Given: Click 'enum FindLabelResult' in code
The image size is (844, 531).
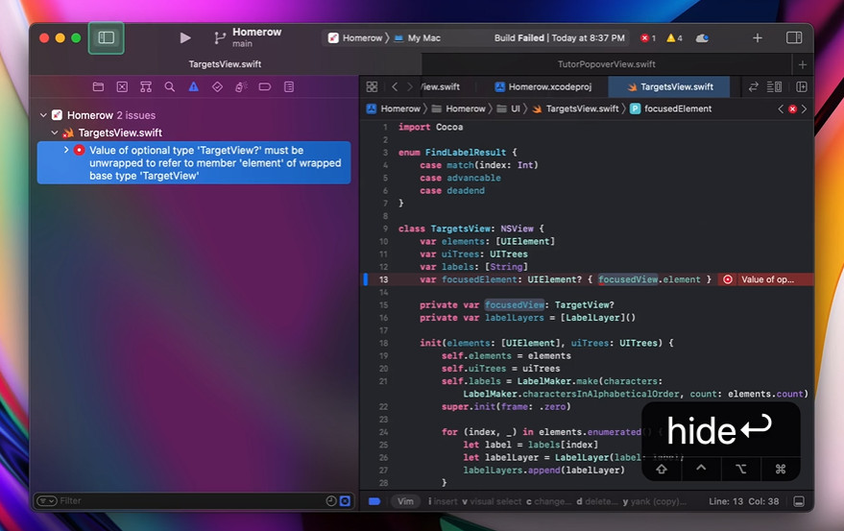Looking at the screenshot, I should click(x=457, y=153).
